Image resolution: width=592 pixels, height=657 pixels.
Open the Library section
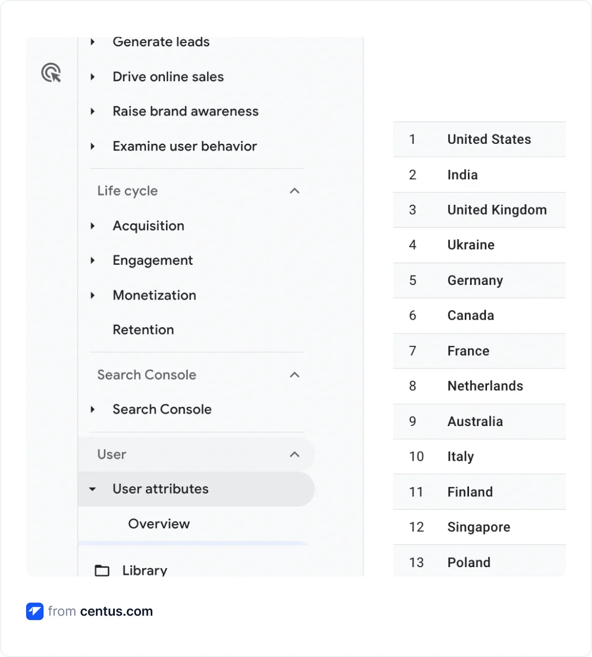[x=144, y=570]
